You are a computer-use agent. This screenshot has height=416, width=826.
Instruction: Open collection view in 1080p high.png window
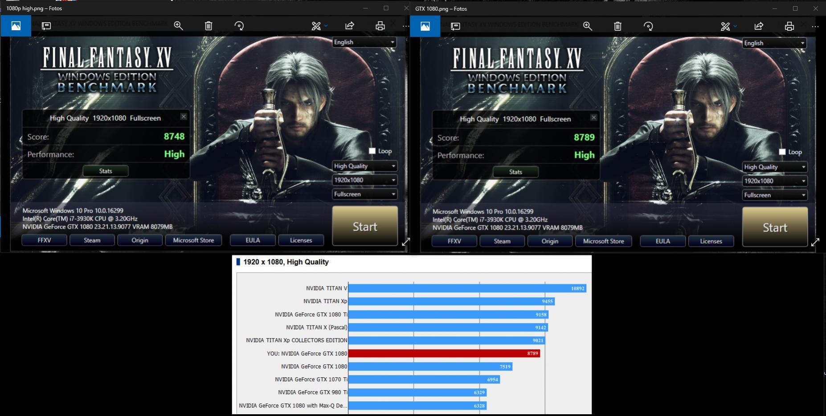click(16, 26)
